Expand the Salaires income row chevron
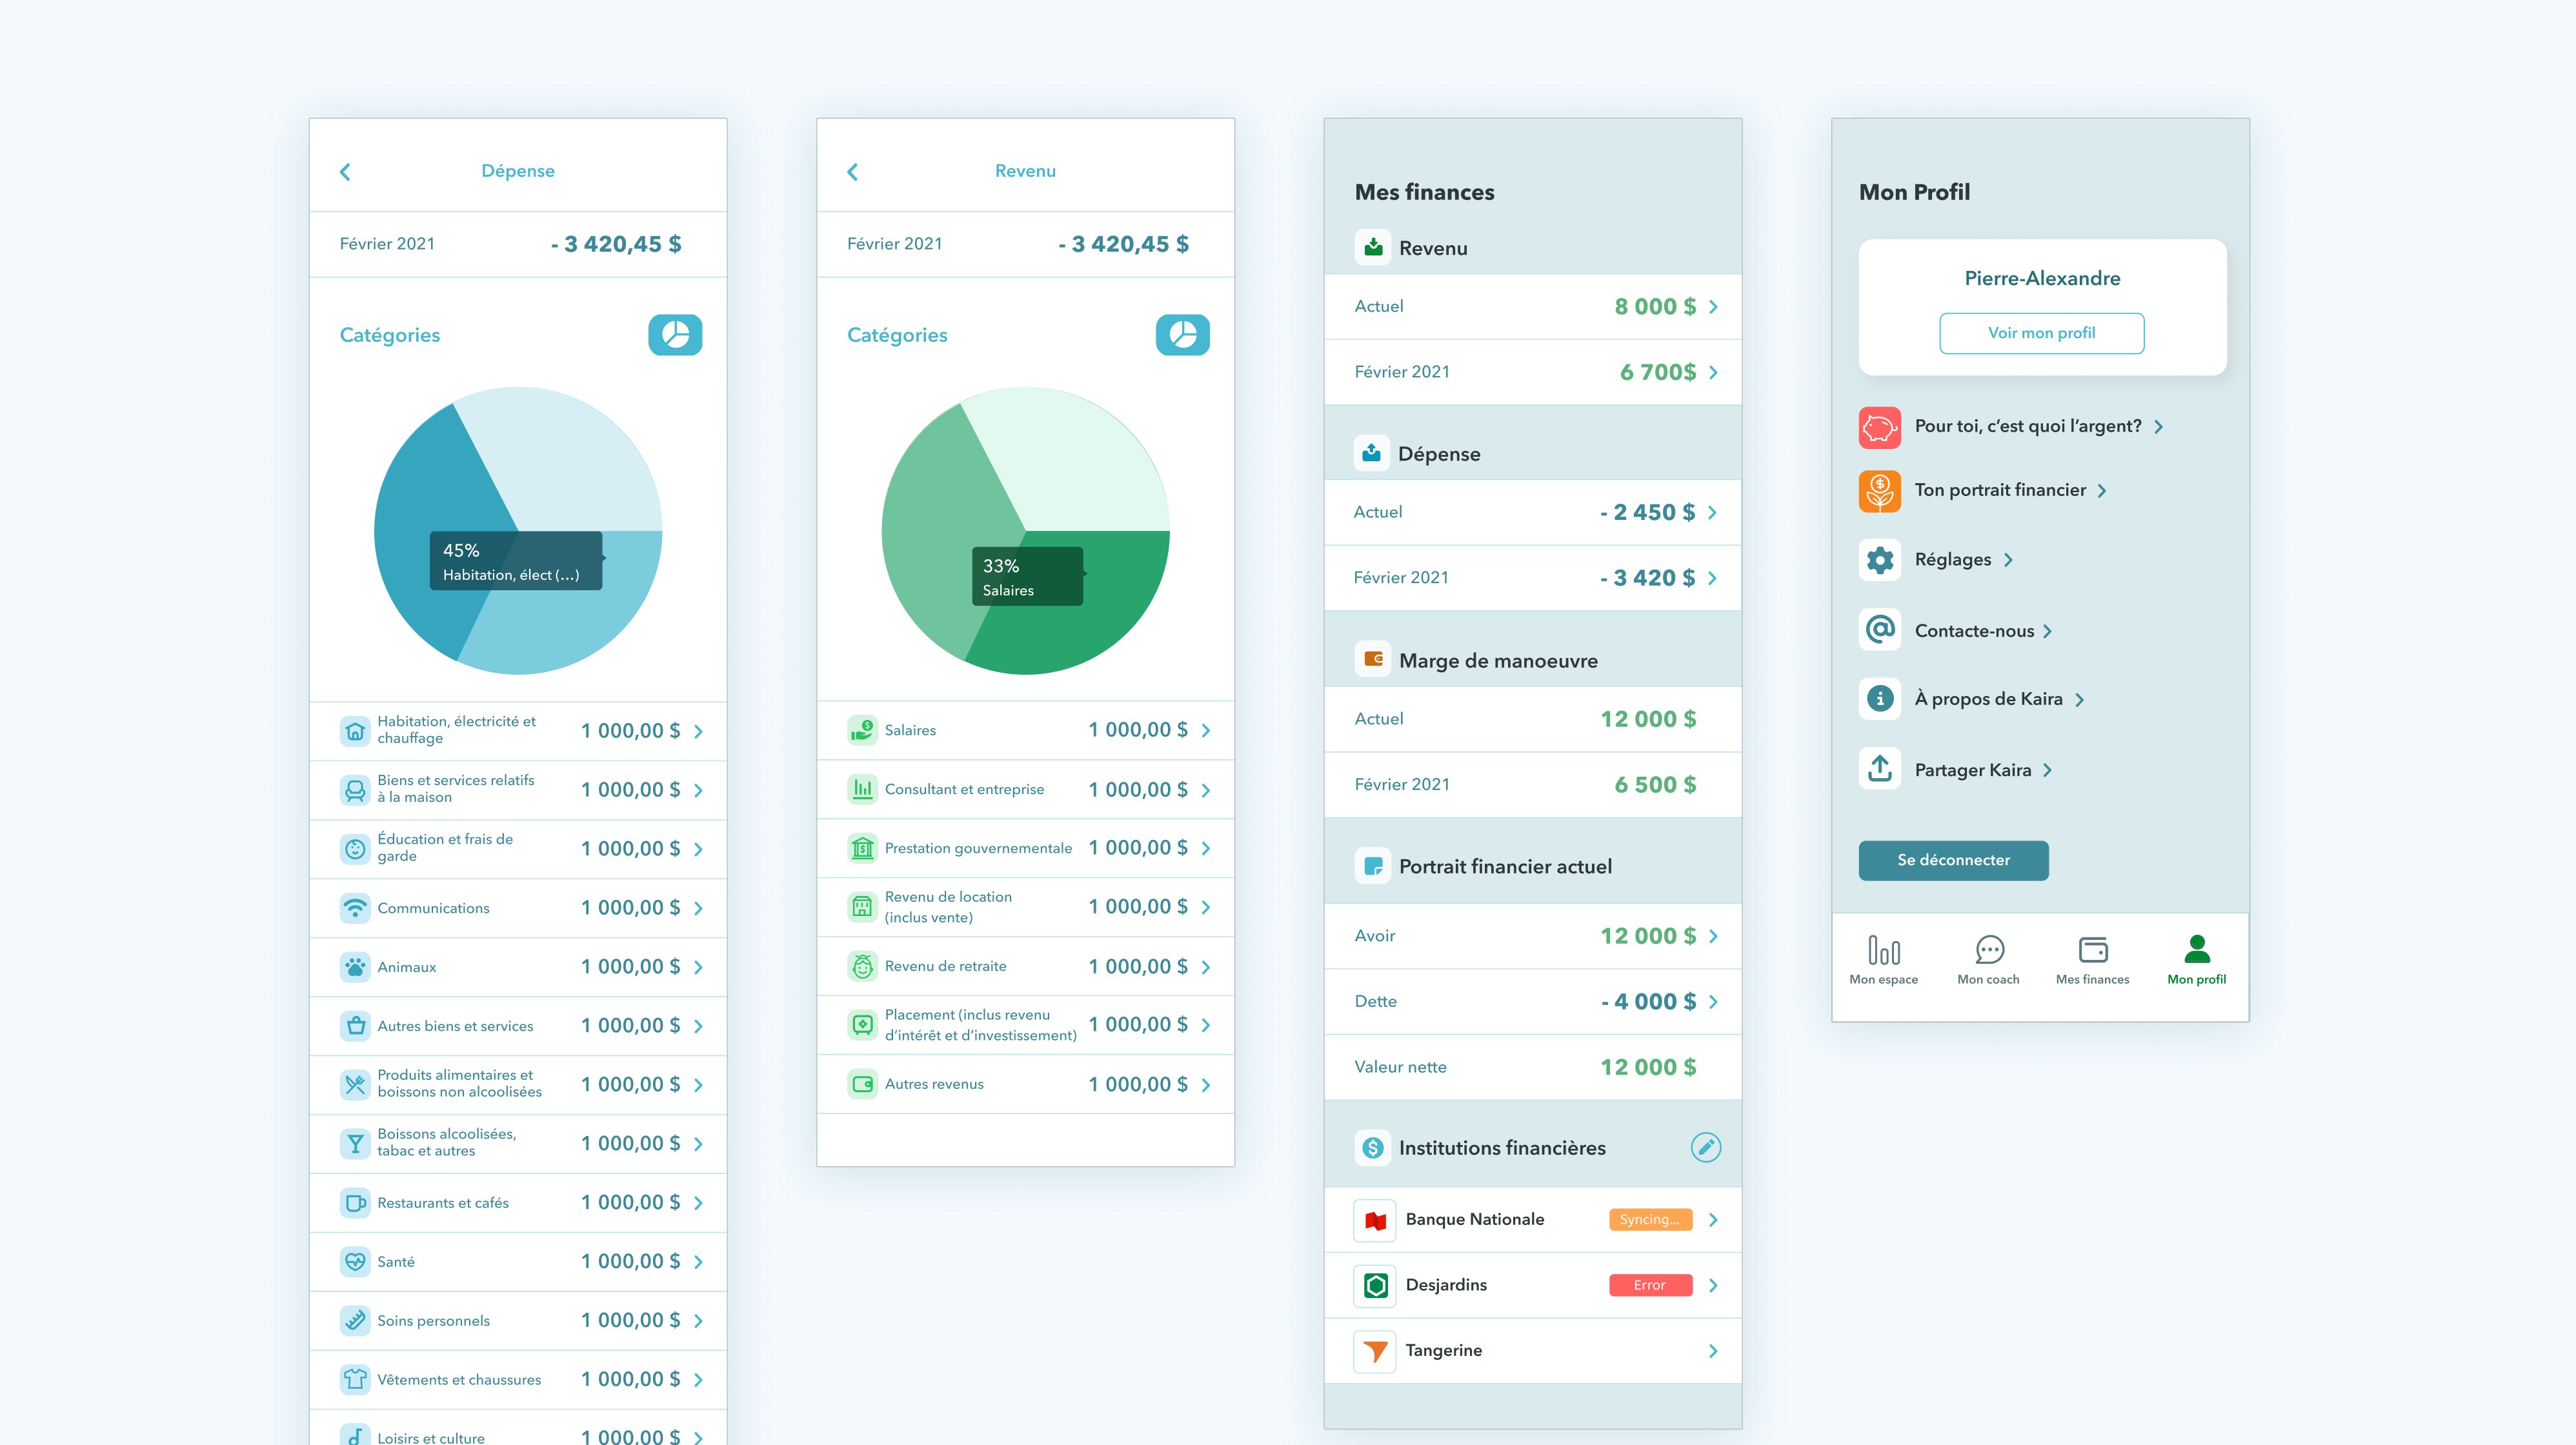2576x1445 pixels. (1206, 731)
